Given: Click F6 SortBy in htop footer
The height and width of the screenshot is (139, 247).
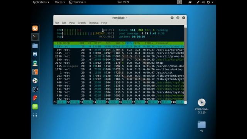Looking at the screenshot, I should pos(125,102).
